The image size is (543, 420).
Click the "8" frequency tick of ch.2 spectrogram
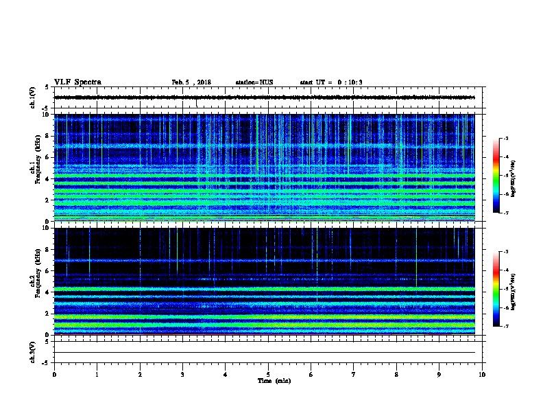point(47,250)
